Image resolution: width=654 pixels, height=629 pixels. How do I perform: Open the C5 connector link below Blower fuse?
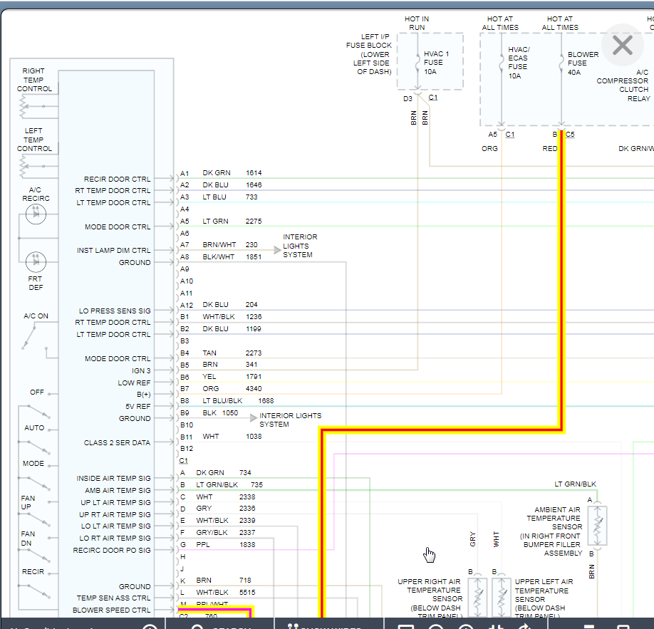[570, 134]
